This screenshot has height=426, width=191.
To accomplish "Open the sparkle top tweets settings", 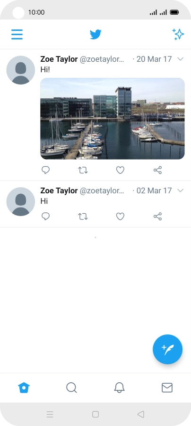I will pos(178,35).
